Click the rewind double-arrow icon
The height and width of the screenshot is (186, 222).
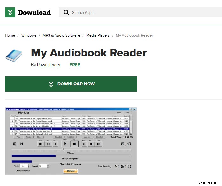[x=48, y=144]
